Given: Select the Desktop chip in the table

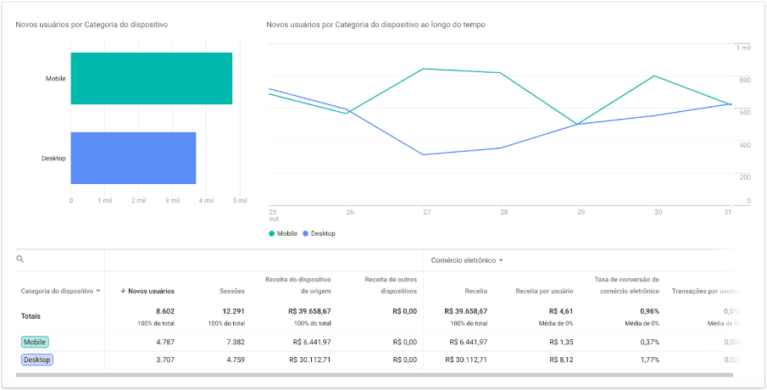Looking at the screenshot, I should [x=37, y=360].
